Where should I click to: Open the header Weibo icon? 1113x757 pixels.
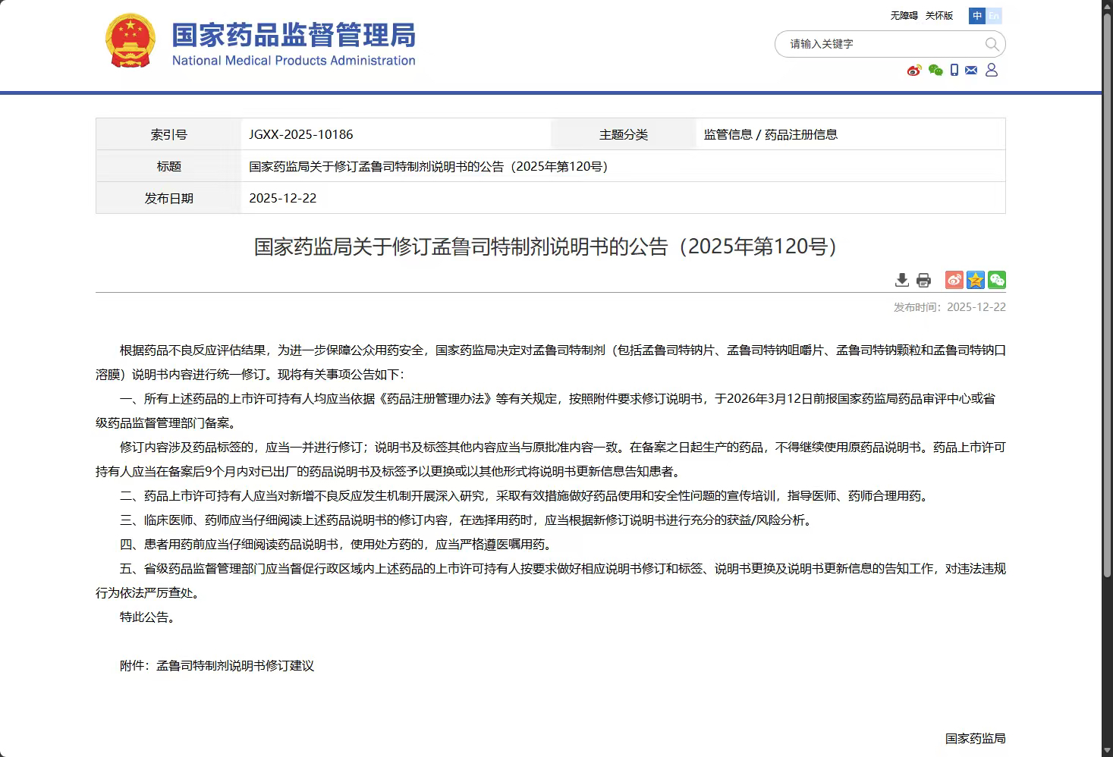pos(914,71)
